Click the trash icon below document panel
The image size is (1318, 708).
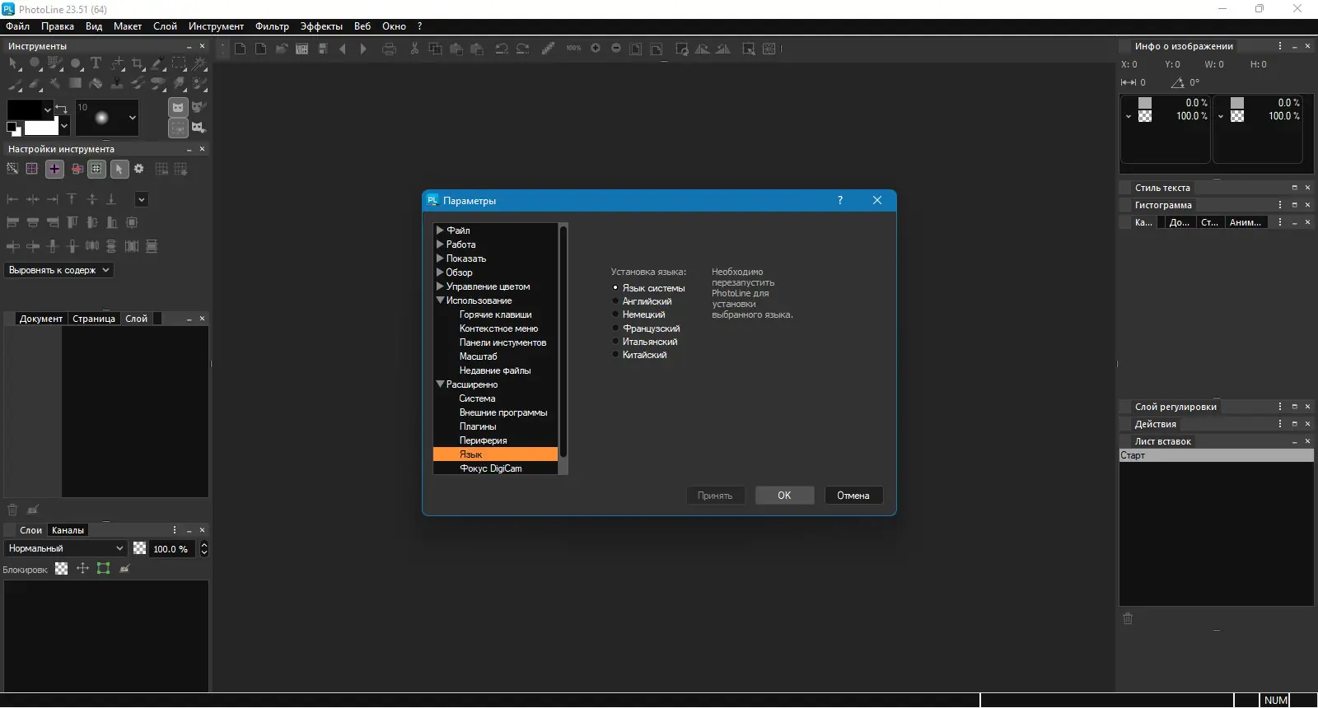12,510
